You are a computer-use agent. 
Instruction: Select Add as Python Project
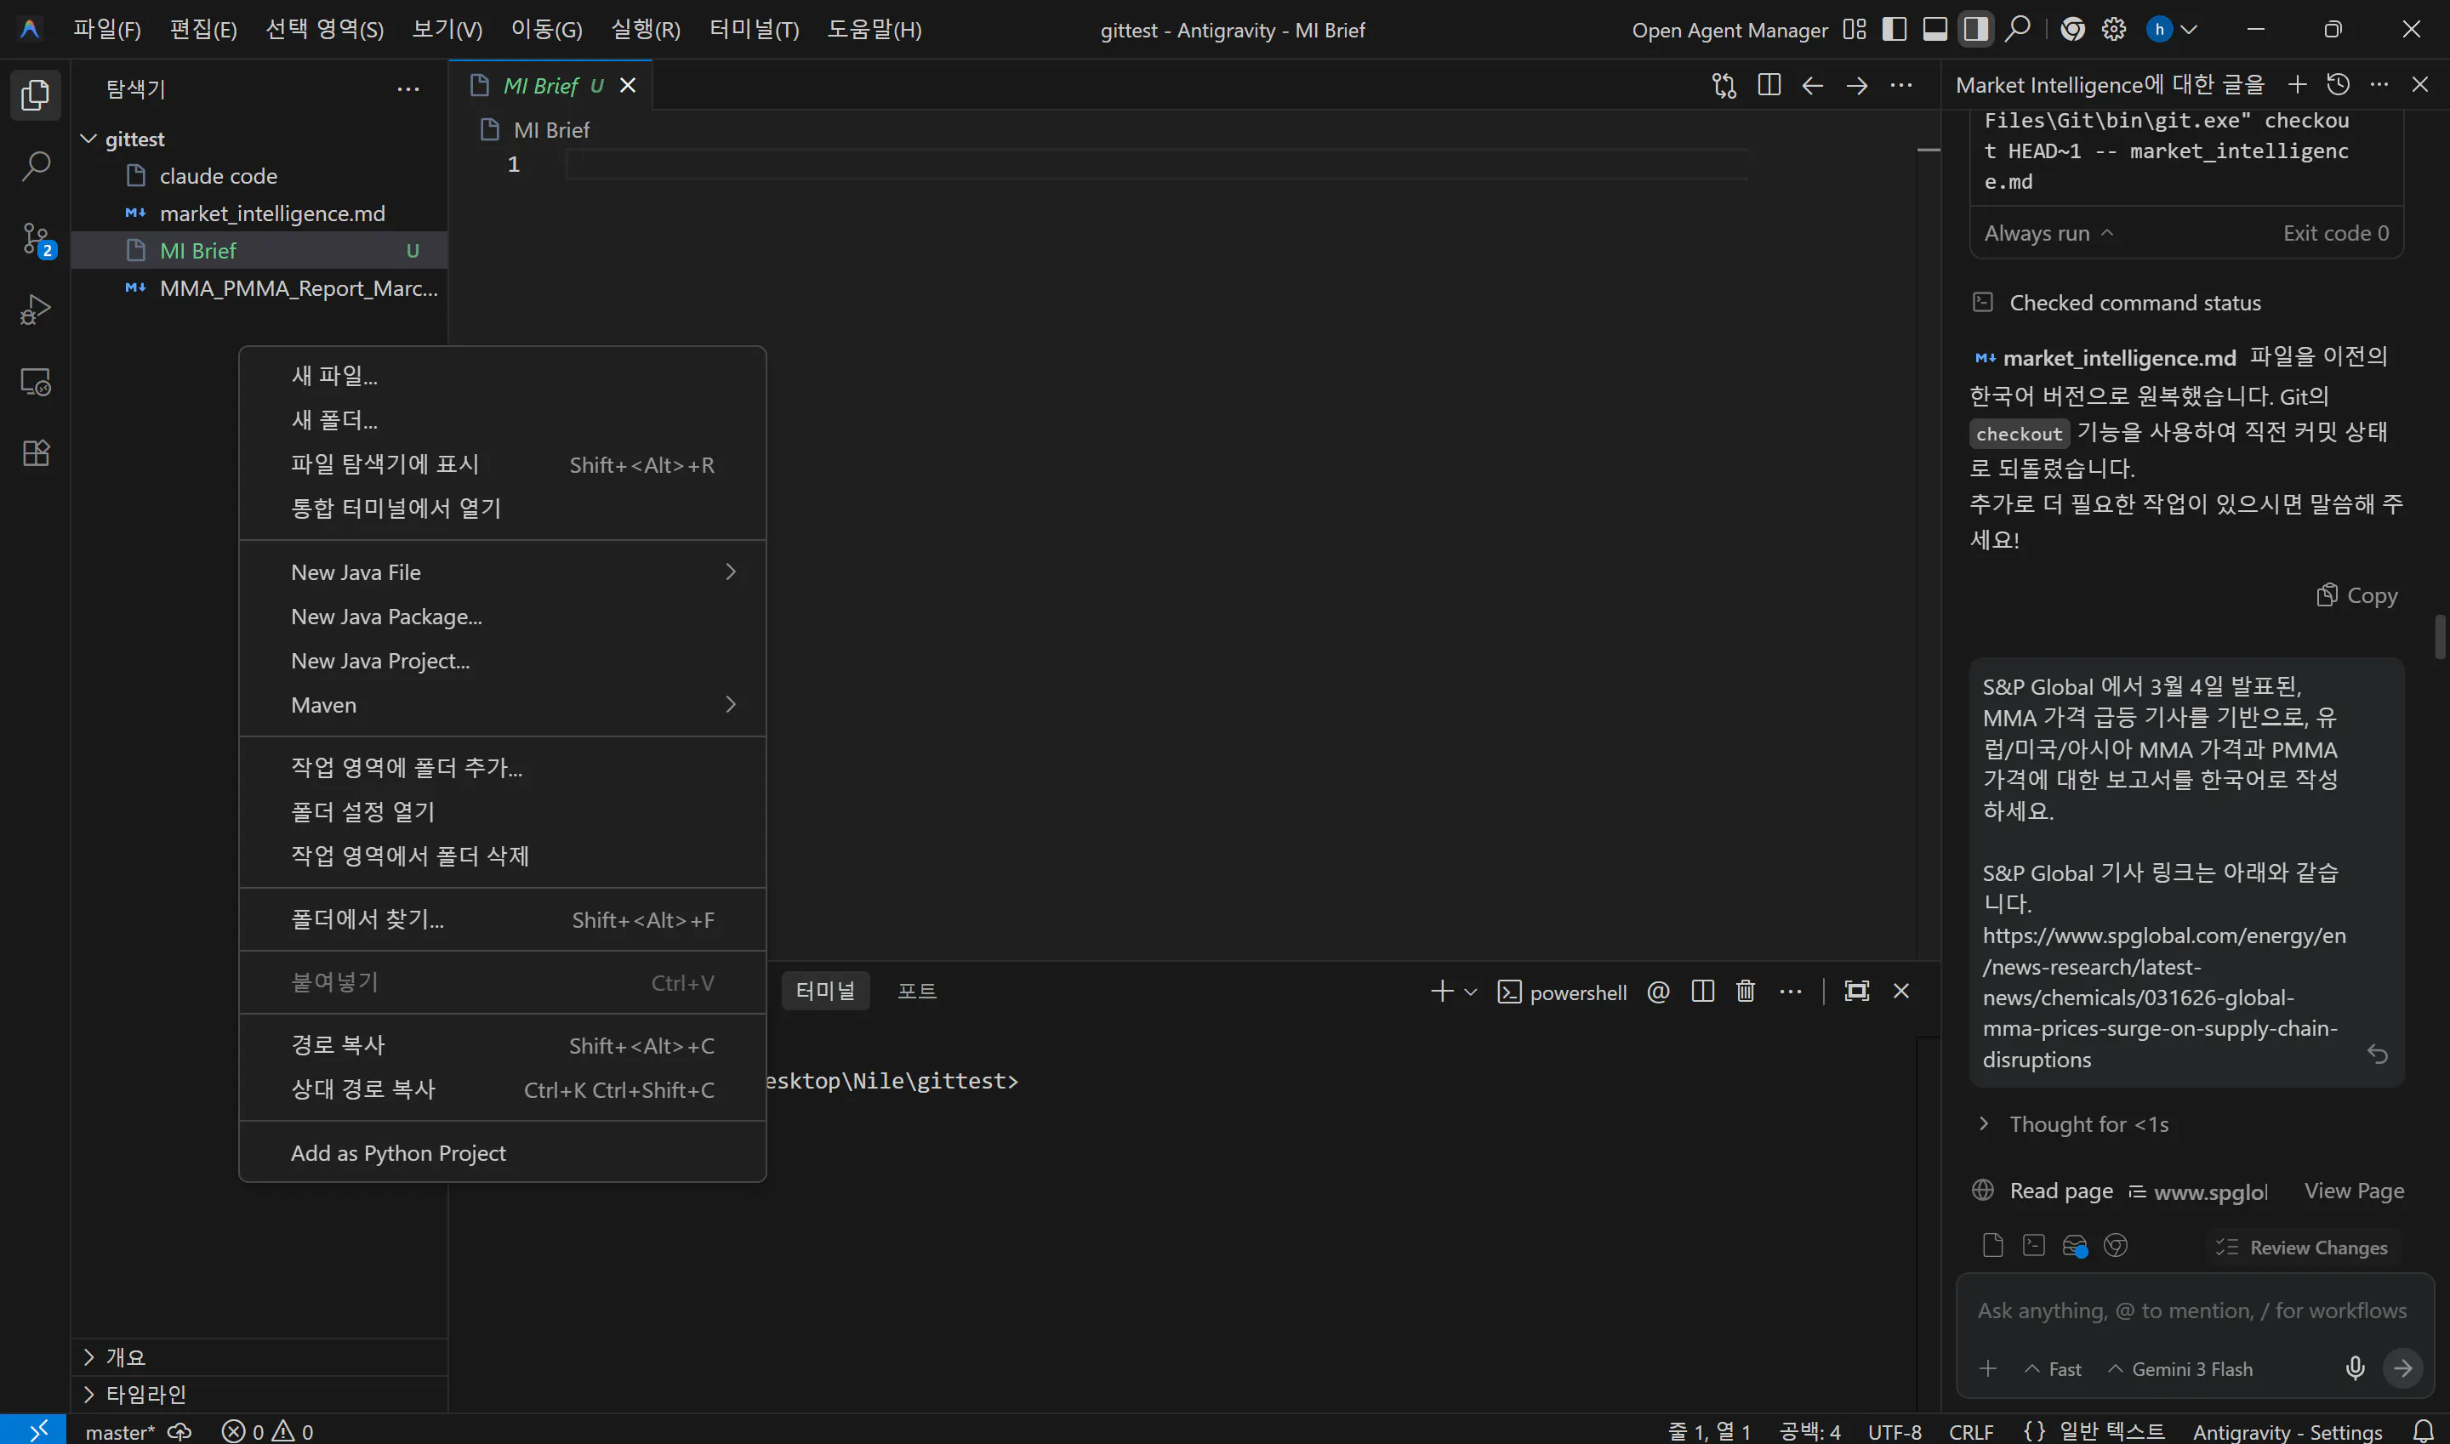(x=502, y=1153)
